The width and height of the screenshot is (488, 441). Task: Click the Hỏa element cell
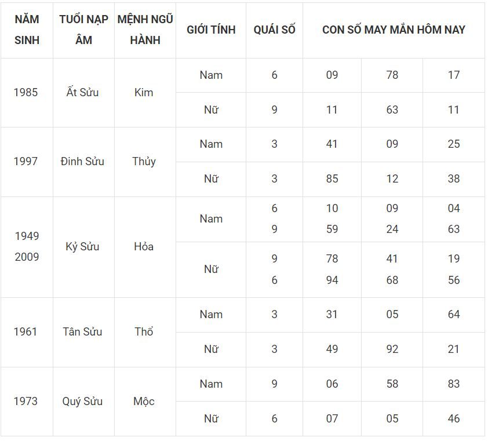click(144, 246)
